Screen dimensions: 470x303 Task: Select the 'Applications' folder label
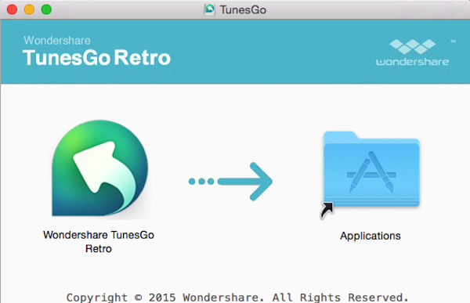coord(371,236)
